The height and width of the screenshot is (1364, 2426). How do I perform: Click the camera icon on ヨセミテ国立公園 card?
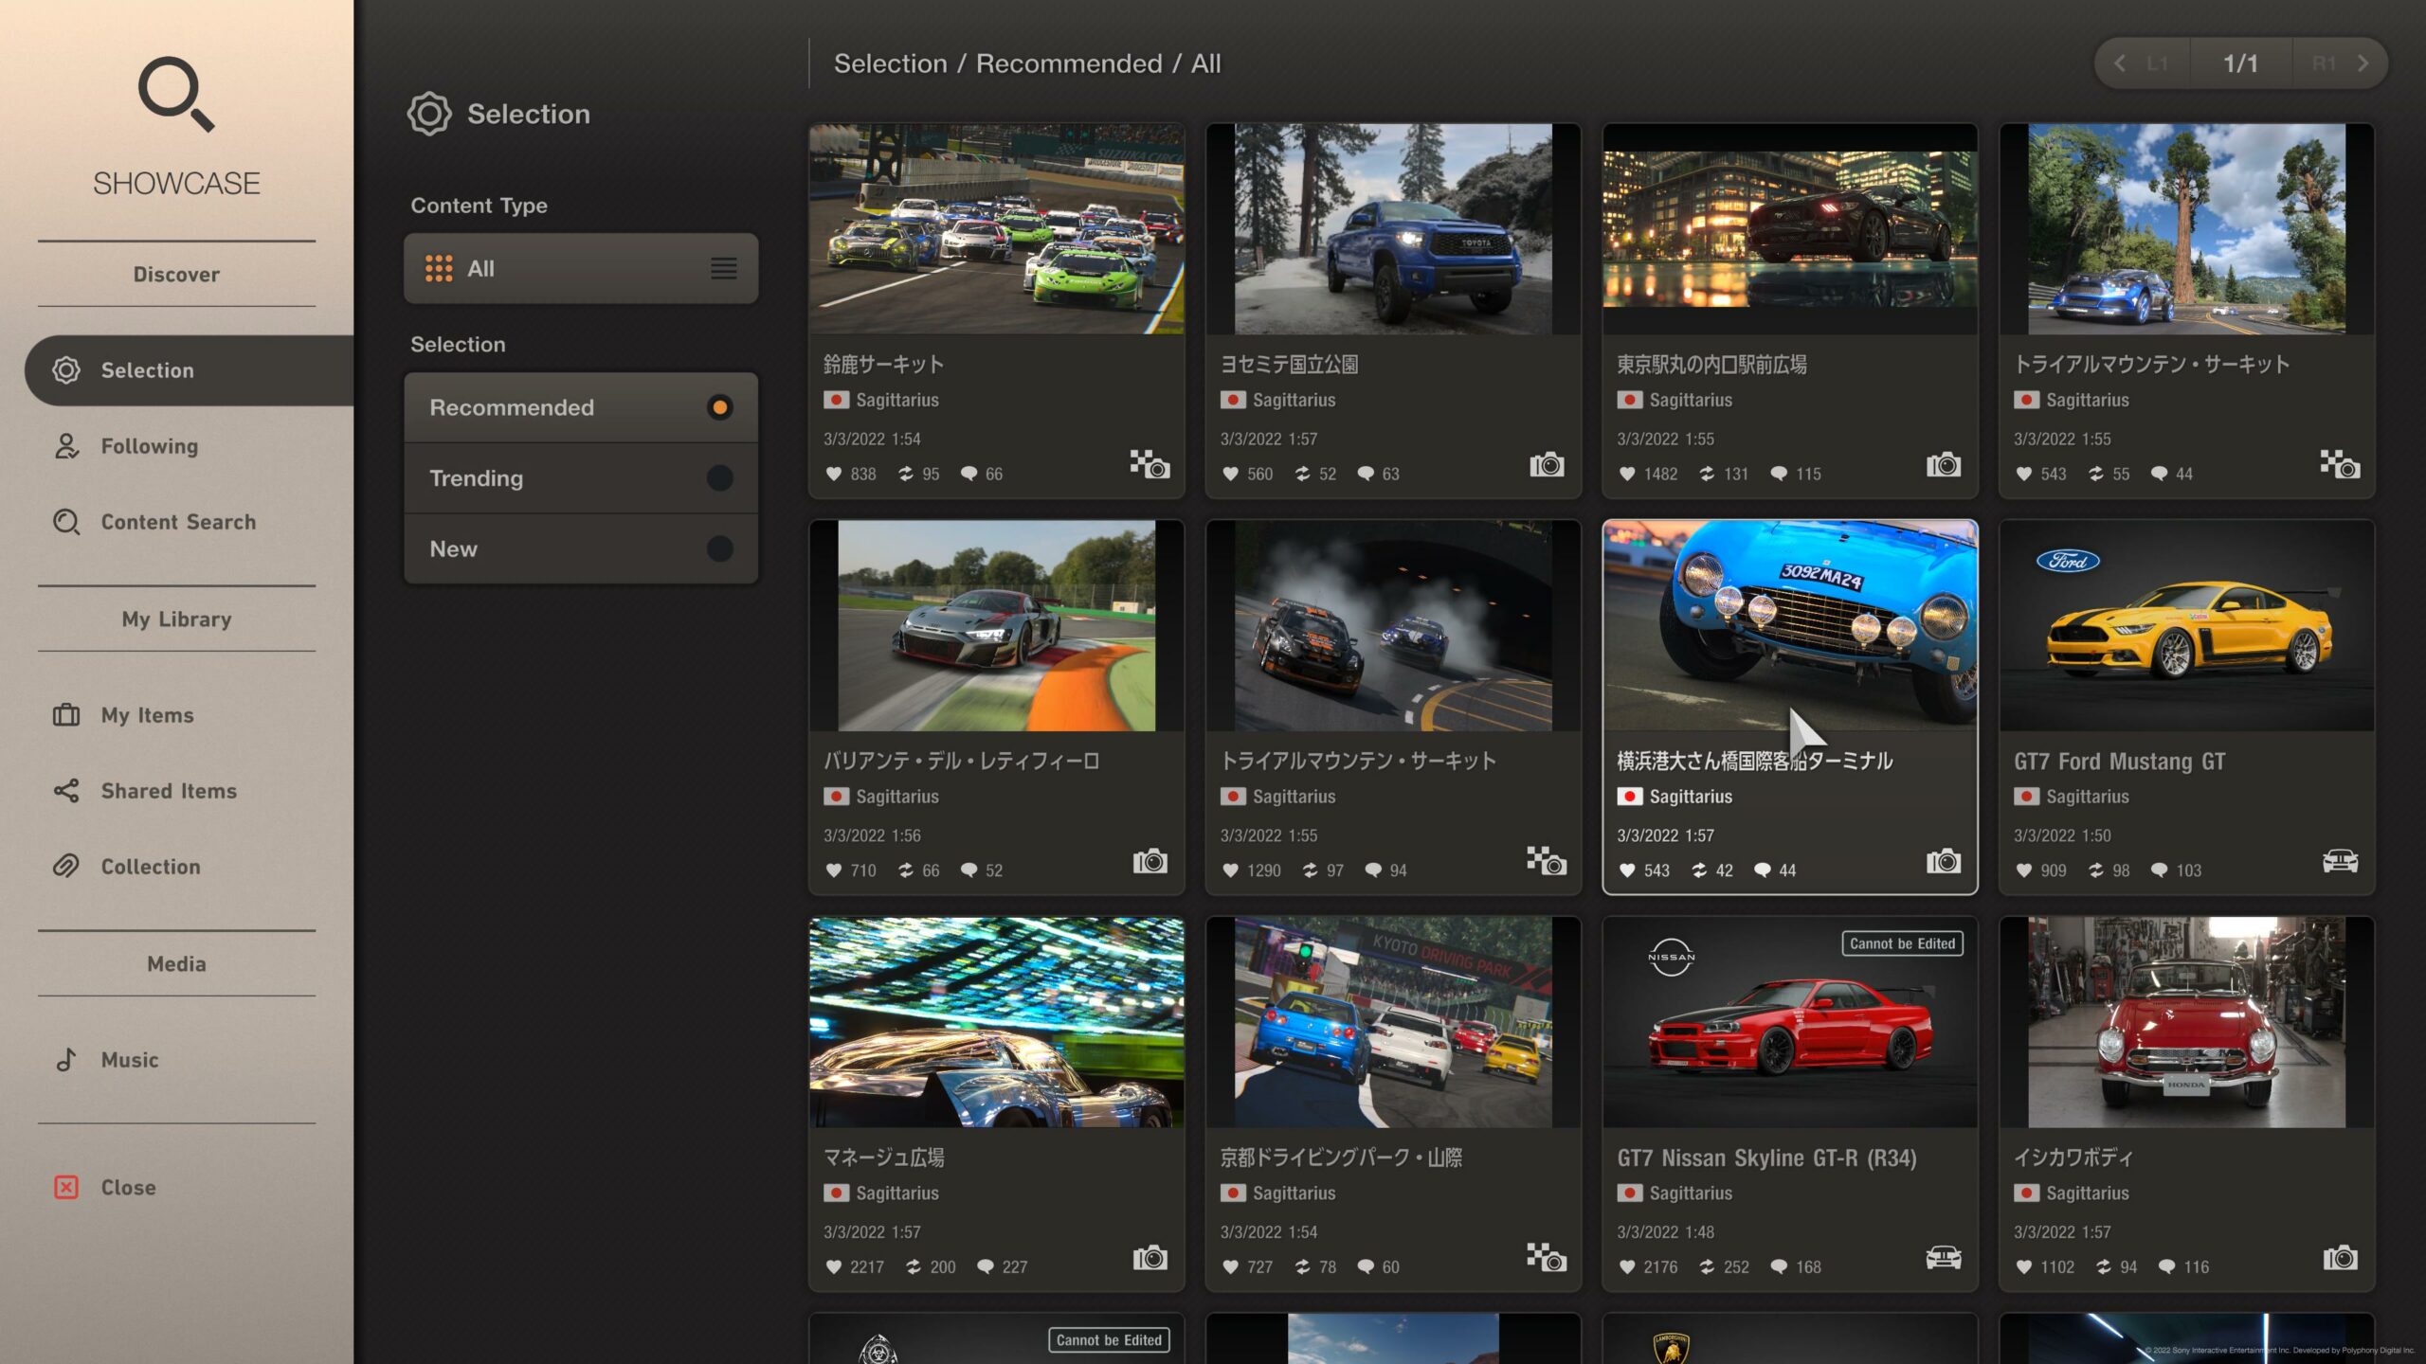click(x=1547, y=464)
